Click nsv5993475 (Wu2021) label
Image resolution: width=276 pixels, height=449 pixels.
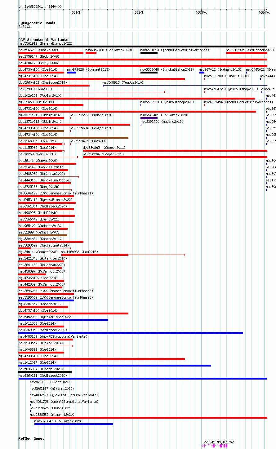pyautogui.click(x=87, y=141)
